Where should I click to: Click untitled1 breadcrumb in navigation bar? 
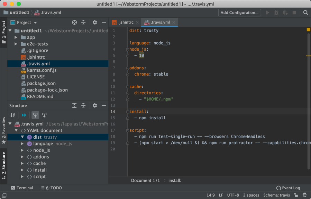[17, 12]
